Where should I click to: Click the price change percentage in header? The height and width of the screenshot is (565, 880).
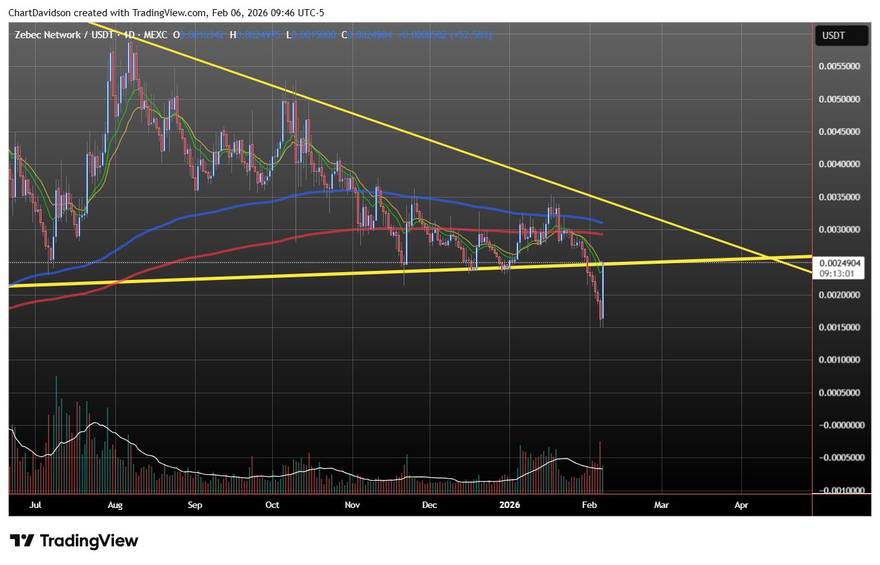(x=474, y=35)
